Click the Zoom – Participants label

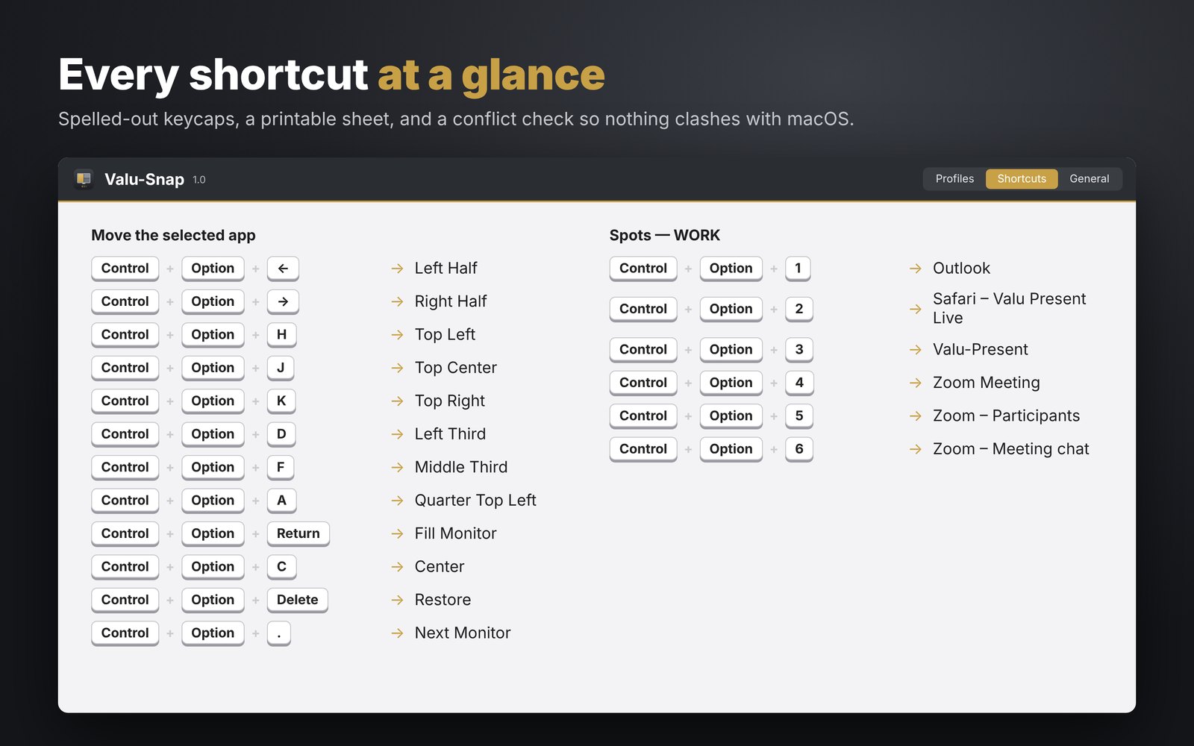click(1006, 416)
